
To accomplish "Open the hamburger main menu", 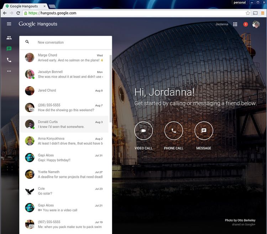I will pyautogui.click(x=9, y=24).
